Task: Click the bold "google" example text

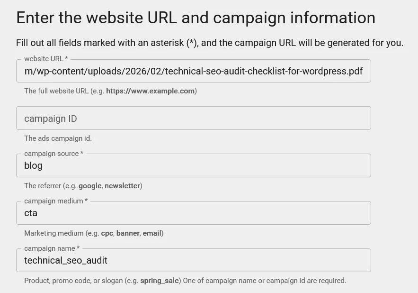Action: coord(90,186)
